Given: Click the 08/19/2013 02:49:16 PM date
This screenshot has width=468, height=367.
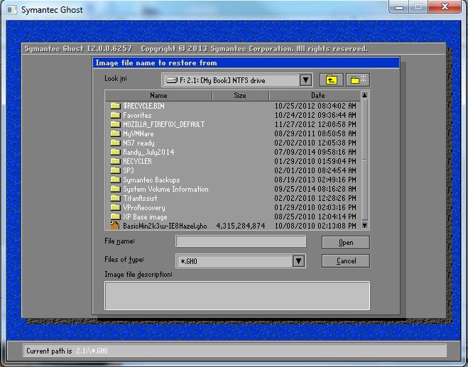Looking at the screenshot, I should tap(315, 180).
